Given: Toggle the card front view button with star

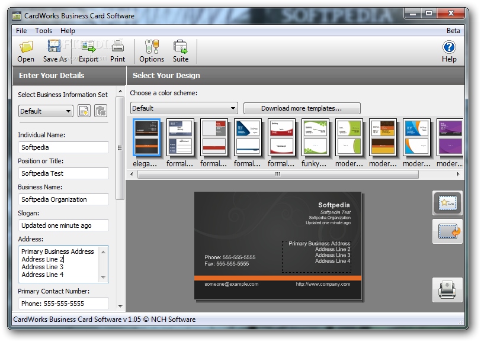Looking at the screenshot, I should (448, 203).
